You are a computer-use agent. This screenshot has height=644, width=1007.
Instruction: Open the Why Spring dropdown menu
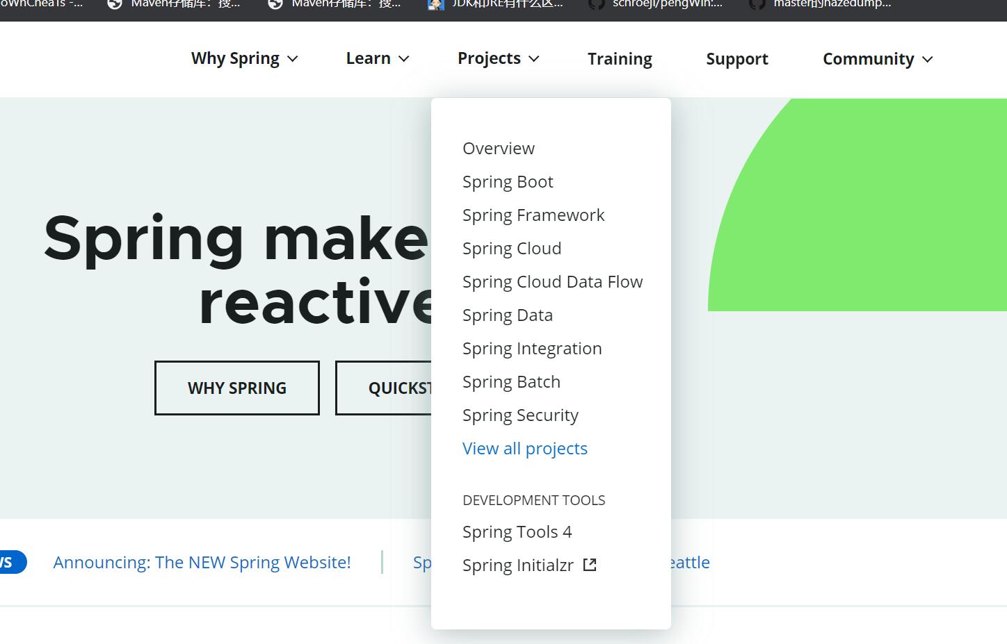244,58
